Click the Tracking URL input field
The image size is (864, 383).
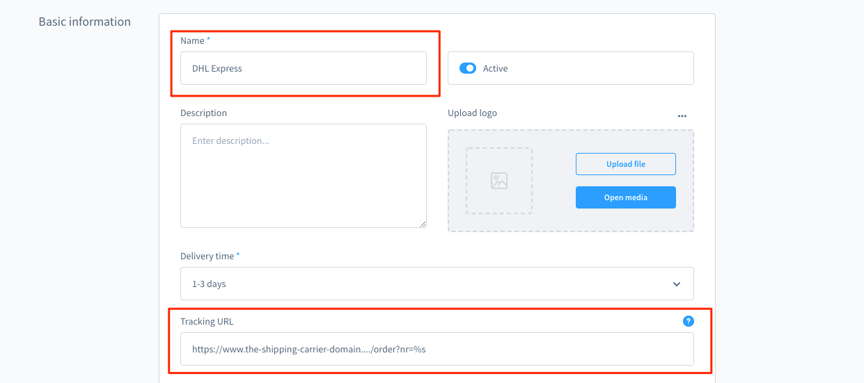437,349
